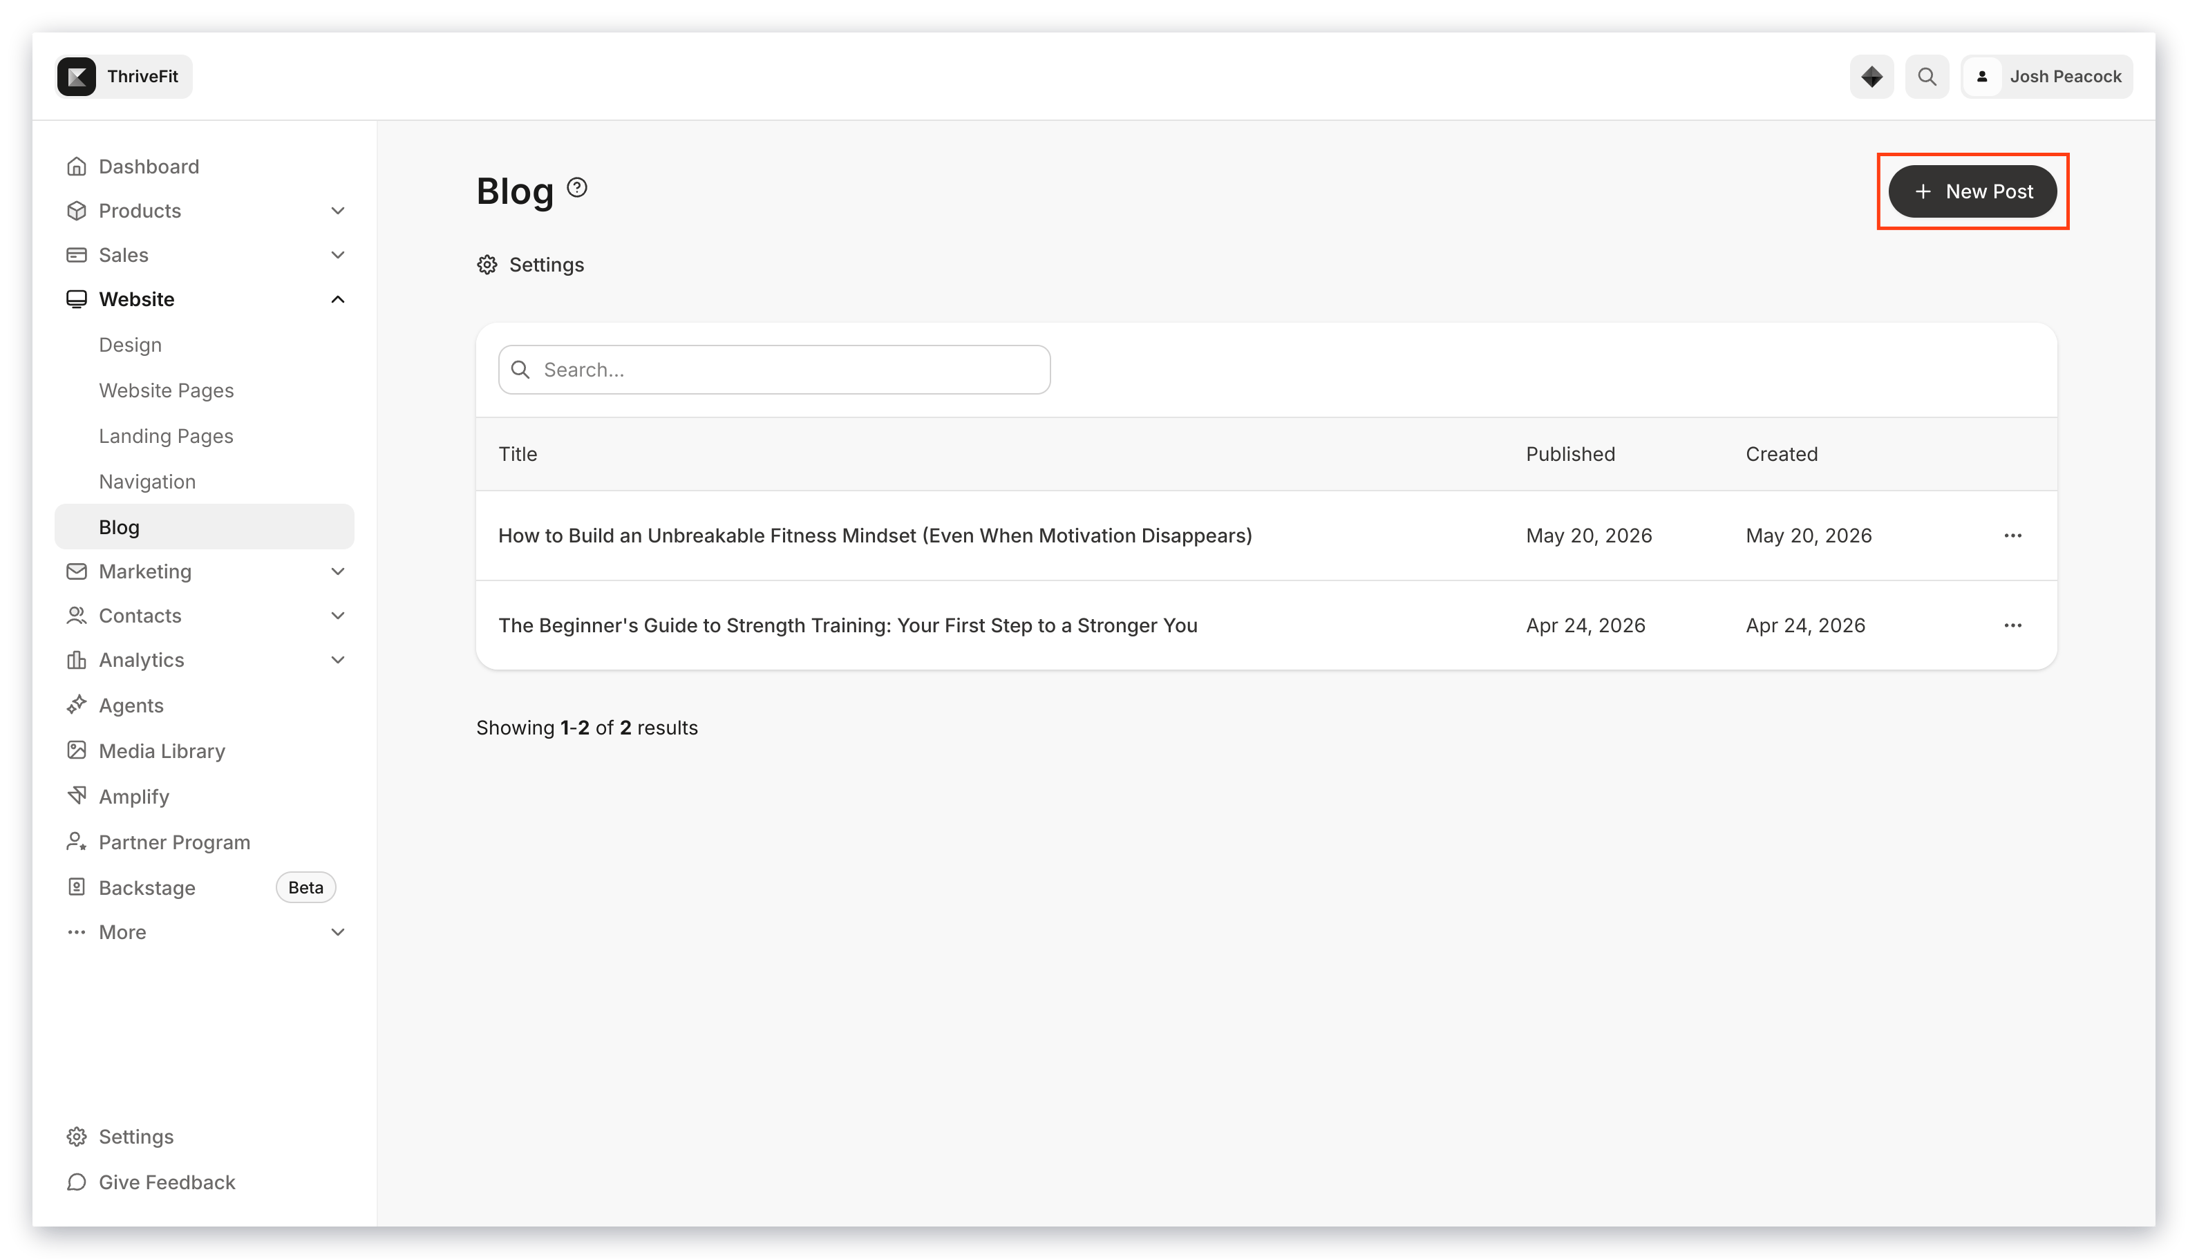Click the Backstage badge icon
Viewport: 2188px width, 1259px height.
click(76, 887)
